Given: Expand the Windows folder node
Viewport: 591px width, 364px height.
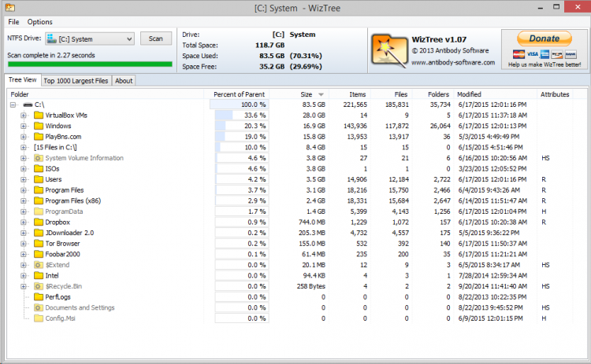Looking at the screenshot, I should [24, 126].
